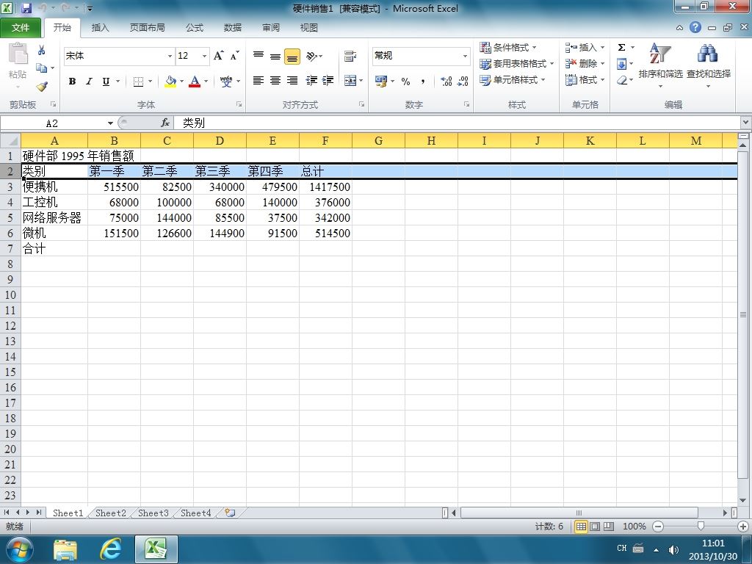Click the Copy icon in clipboard group
Viewport: 752px width, 564px height.
coord(42,68)
